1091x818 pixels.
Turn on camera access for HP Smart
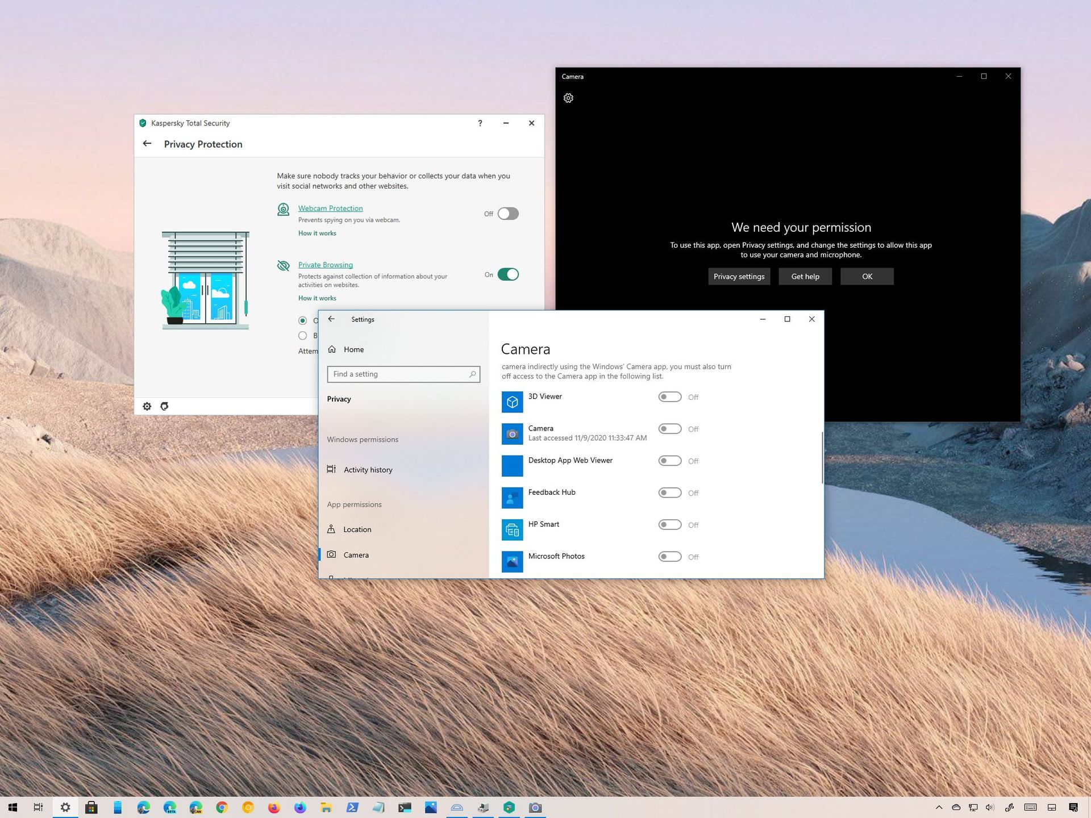pyautogui.click(x=671, y=524)
